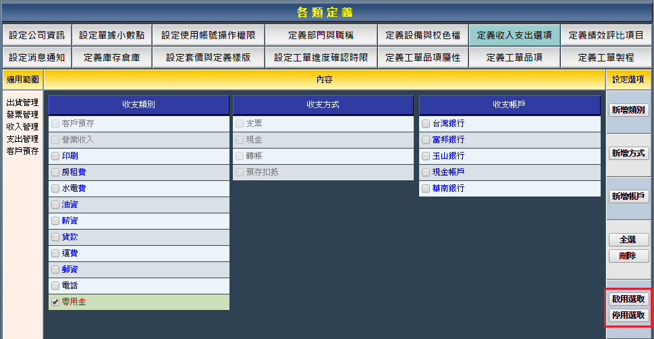Select the 富邦銀行 checkbox
Viewport: 654px width, 339px height.
pos(426,140)
